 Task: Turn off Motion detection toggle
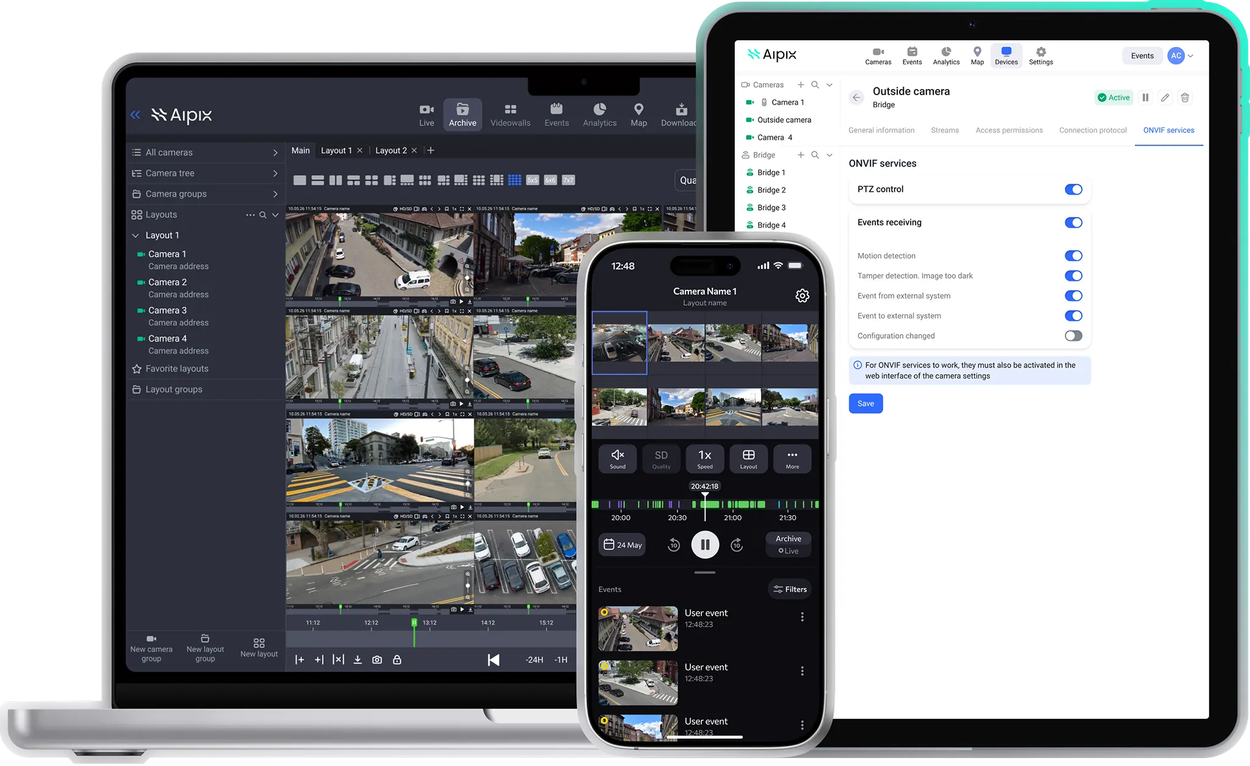[1073, 256]
